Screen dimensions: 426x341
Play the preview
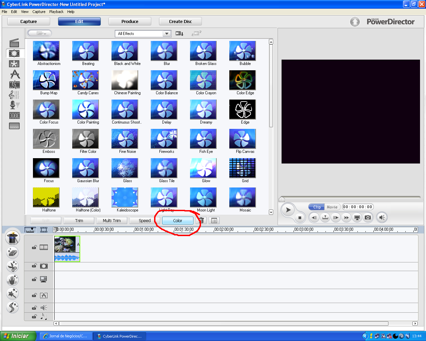[288, 210]
